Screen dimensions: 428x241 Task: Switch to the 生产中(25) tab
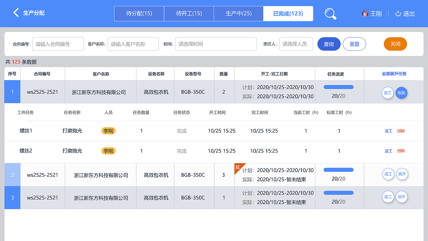[x=238, y=13]
